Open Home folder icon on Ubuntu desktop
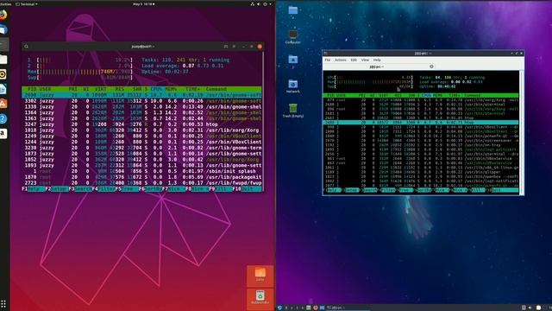This screenshot has width=552, height=311. pyautogui.click(x=260, y=275)
